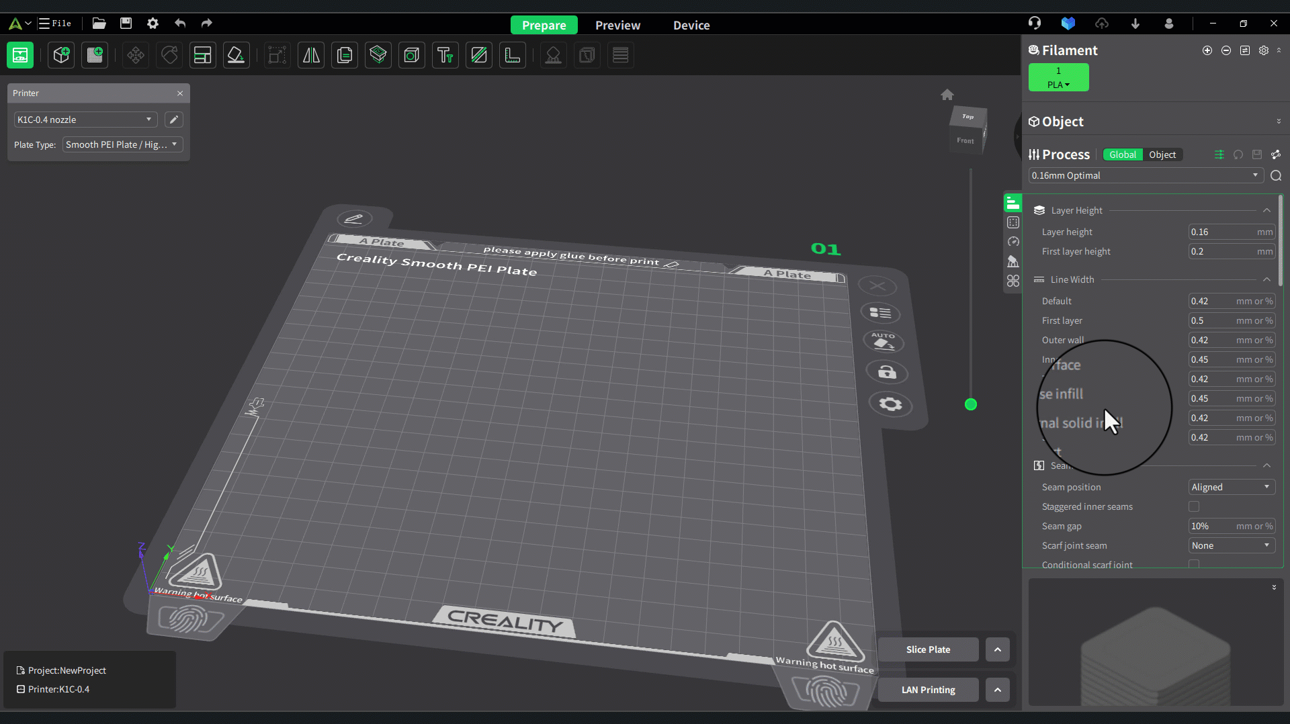The image size is (1290, 724).
Task: Click the Add Plate toolbar icon
Action: click(x=95, y=55)
